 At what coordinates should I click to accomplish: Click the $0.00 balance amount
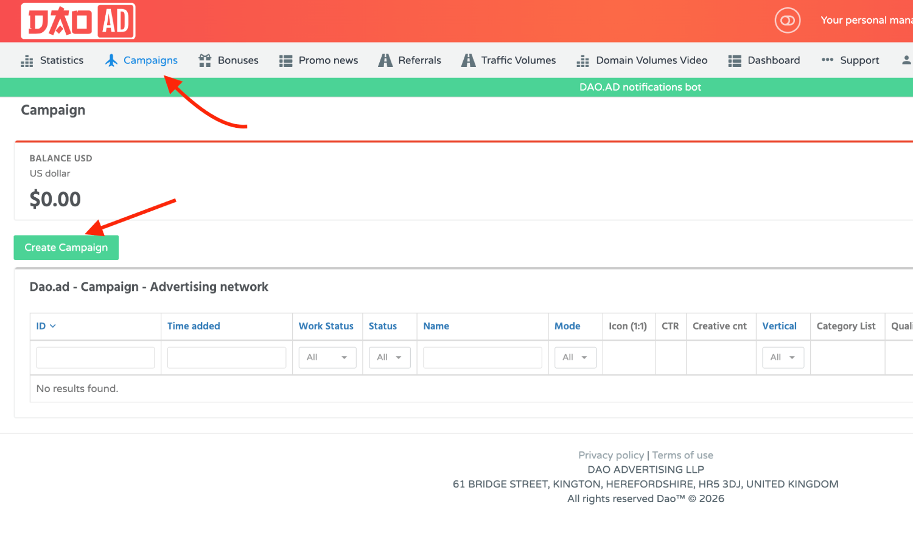(x=55, y=199)
